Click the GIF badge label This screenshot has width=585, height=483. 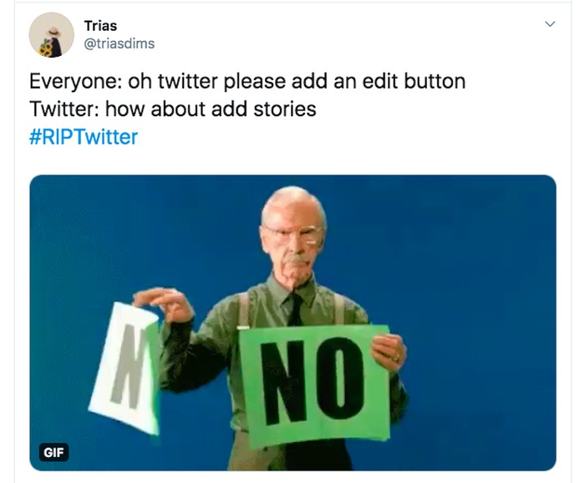(53, 452)
